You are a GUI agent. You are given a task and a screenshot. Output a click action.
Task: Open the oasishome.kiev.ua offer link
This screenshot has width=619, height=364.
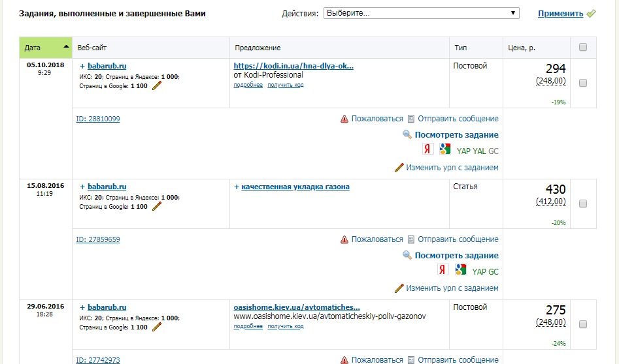[297, 307]
